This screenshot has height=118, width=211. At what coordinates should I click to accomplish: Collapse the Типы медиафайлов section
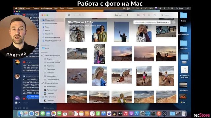pyautogui.click(x=42, y=55)
